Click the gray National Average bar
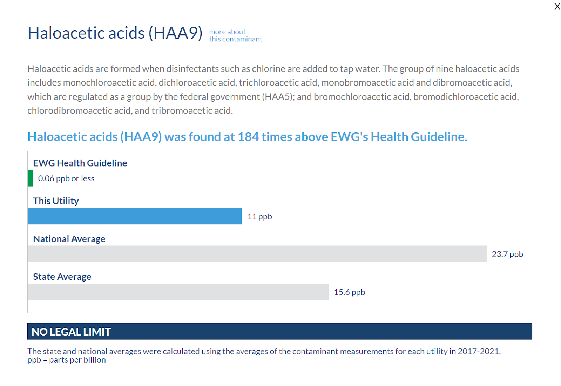Viewport: 561px width, 386px height. 257,254
